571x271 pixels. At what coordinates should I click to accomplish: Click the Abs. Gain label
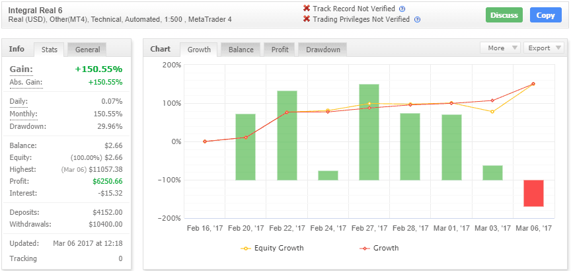25,82
